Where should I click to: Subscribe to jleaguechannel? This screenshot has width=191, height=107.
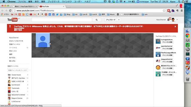tap(167, 62)
